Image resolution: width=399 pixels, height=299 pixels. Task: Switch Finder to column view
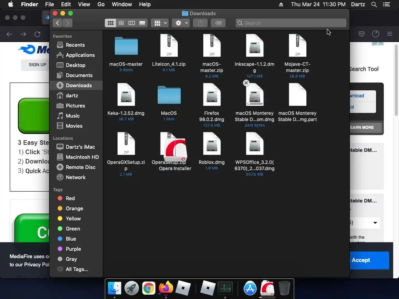point(132,23)
